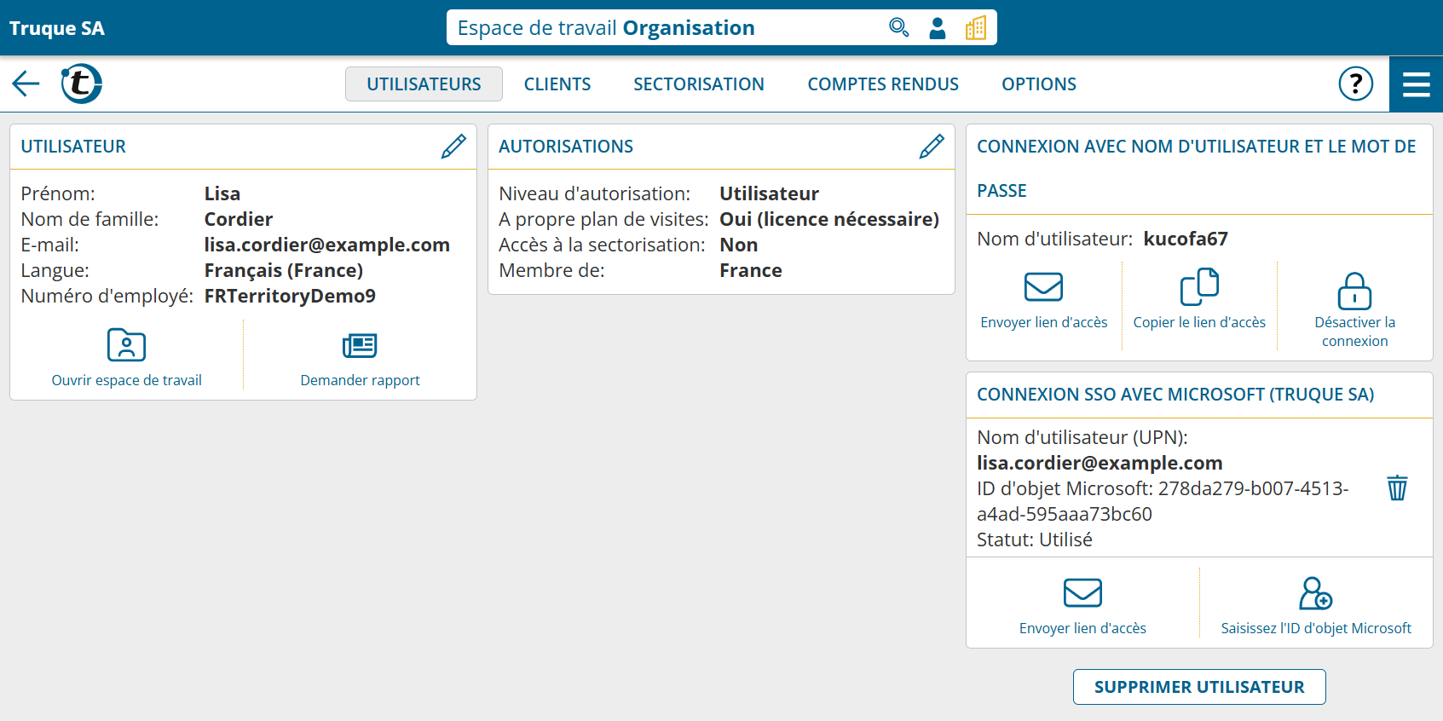Open the Sectorisation tab
This screenshot has height=721, width=1443.
point(699,84)
